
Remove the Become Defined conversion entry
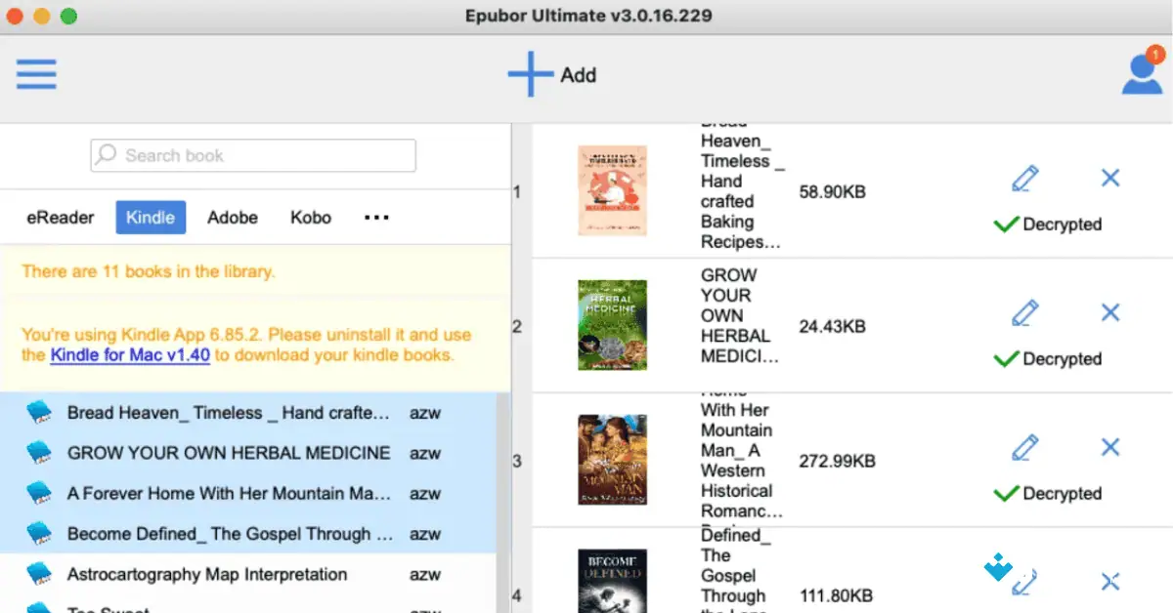tap(1109, 580)
